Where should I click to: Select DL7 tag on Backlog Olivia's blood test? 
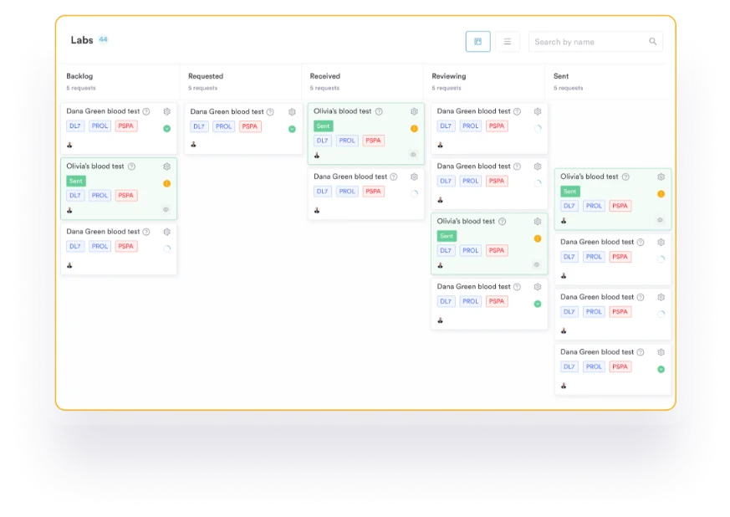pos(75,196)
